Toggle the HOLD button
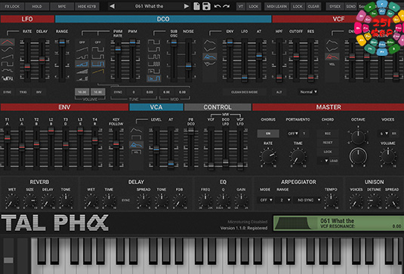 [x=37, y=7]
